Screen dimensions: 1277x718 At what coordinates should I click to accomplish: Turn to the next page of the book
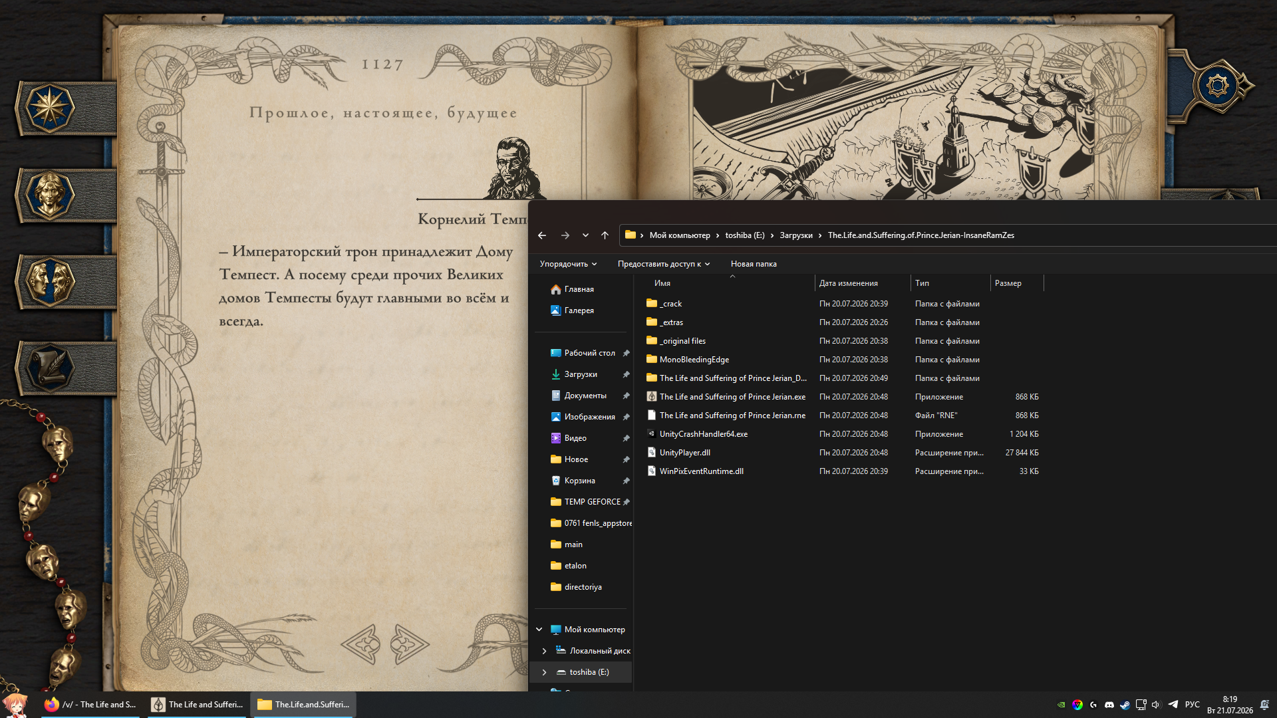point(409,644)
